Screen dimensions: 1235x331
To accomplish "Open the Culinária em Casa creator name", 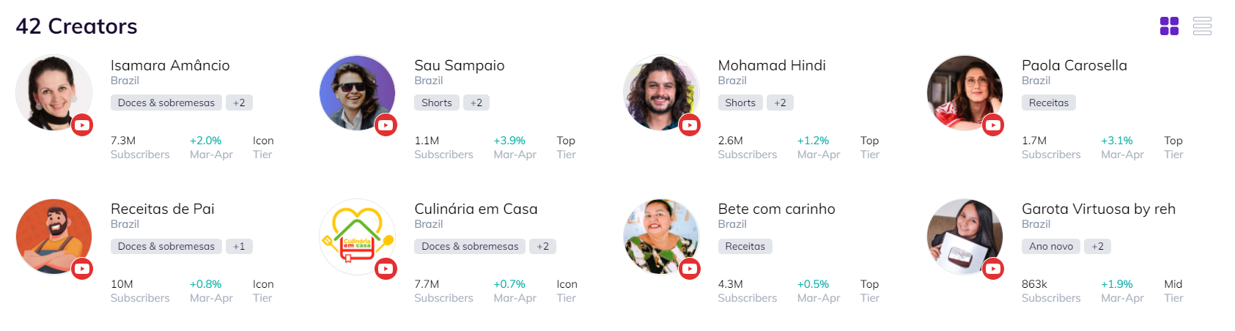I will click(476, 209).
